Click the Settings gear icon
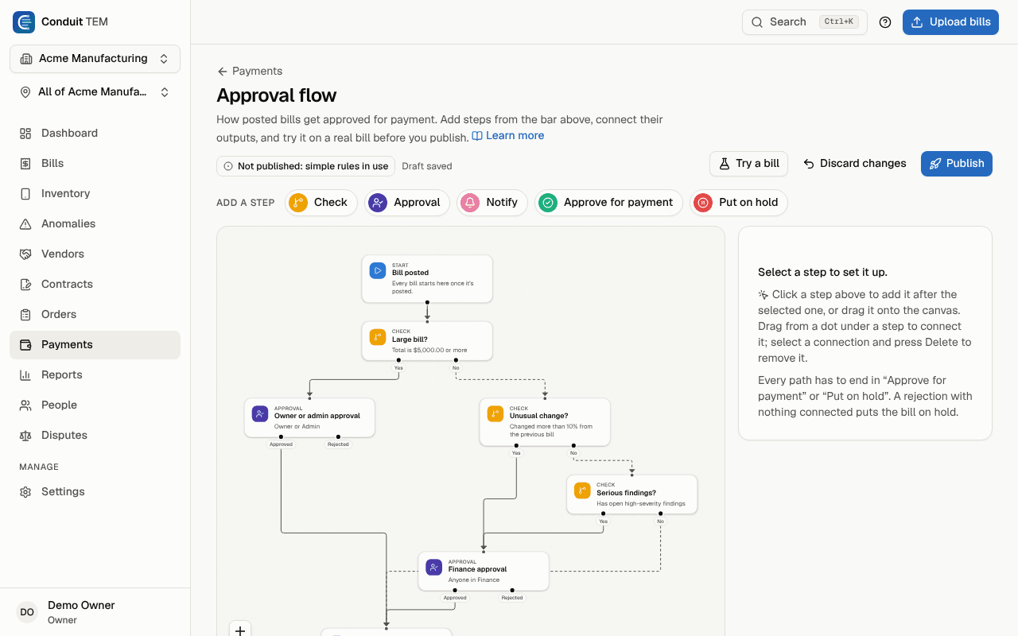 (25, 492)
